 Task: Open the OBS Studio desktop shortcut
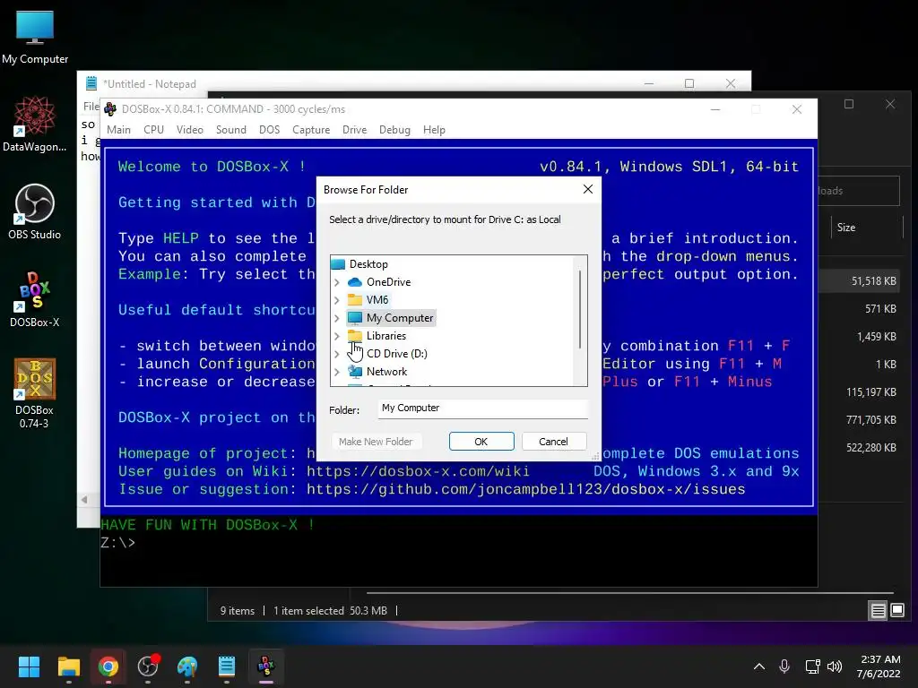click(x=35, y=211)
